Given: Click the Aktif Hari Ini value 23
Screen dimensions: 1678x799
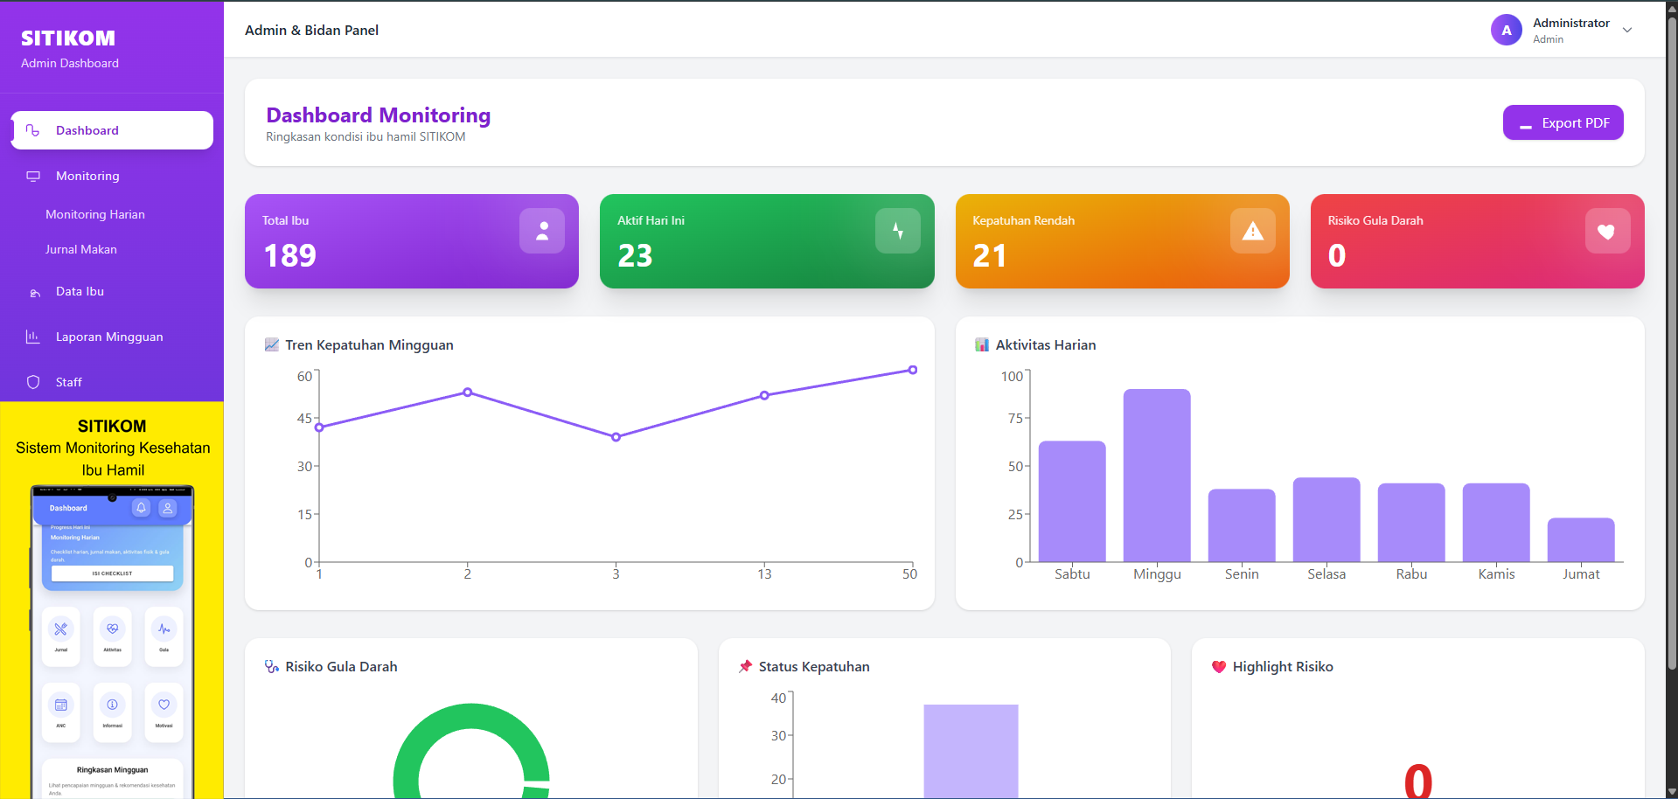Looking at the screenshot, I should (635, 255).
